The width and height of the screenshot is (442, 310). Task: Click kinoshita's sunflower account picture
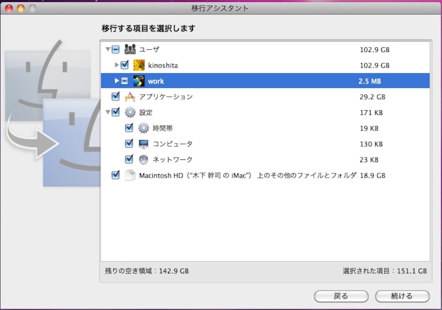coord(139,65)
